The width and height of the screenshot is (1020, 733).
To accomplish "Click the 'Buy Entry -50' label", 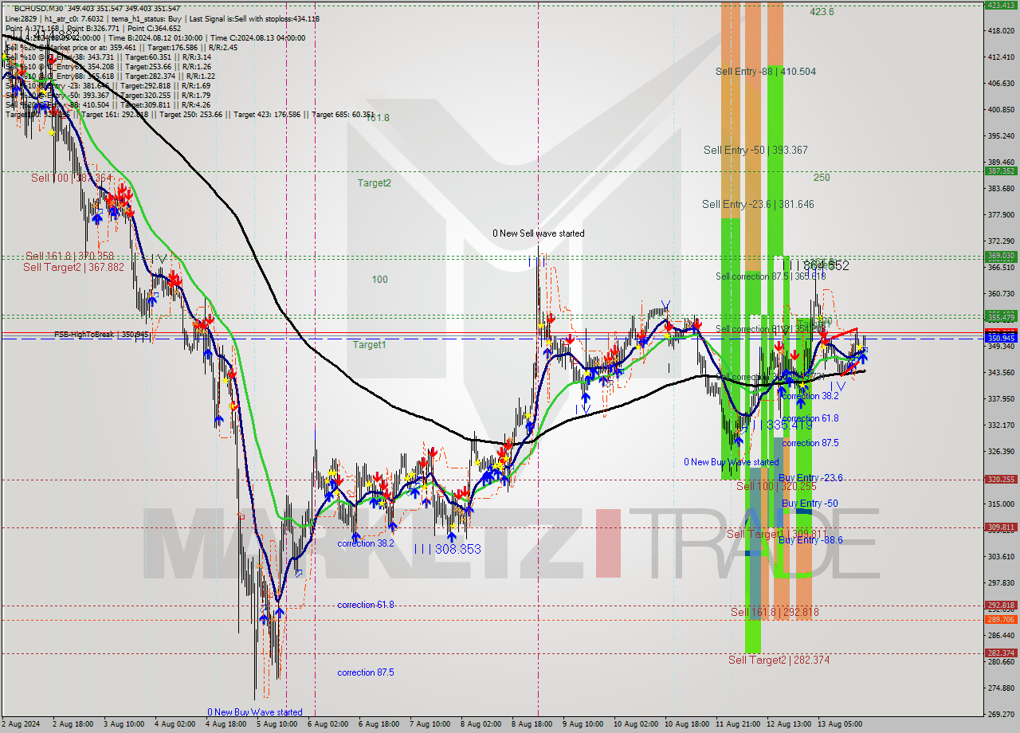I will 810,504.
